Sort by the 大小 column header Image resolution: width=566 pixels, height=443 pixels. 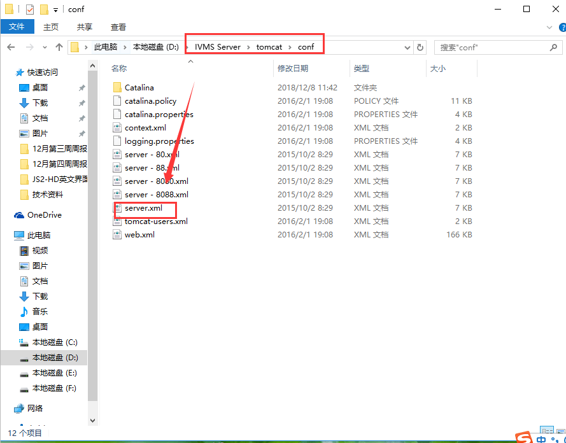[437, 68]
